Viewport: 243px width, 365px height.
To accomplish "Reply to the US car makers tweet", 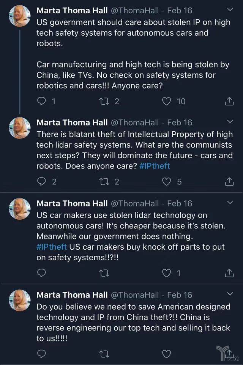I will pyautogui.click(x=42, y=273).
